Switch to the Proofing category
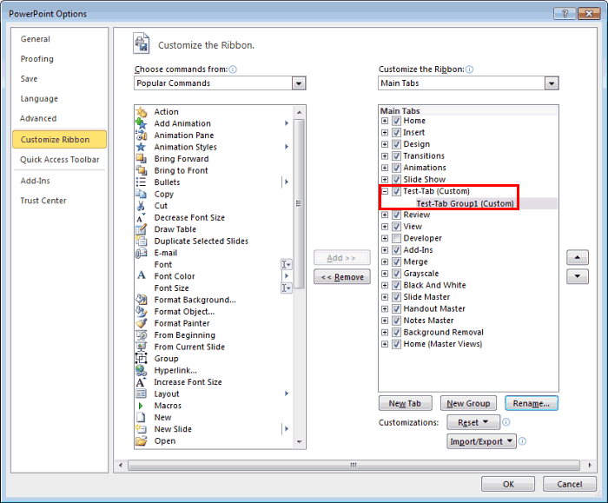This screenshot has height=503, width=608. point(36,59)
